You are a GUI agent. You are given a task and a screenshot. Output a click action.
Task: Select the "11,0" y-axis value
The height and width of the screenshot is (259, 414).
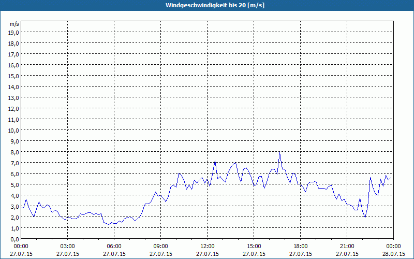click(x=13, y=120)
